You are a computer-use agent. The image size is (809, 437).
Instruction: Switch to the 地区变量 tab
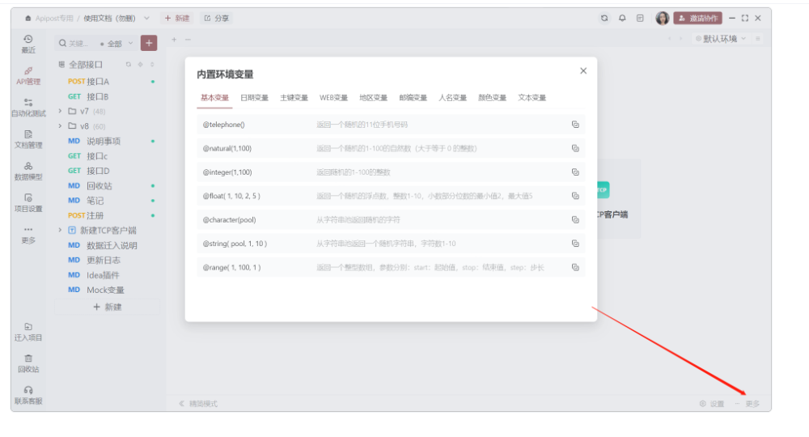pos(373,97)
